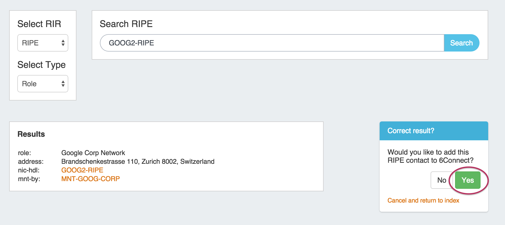Decline by clicking the No button
The height and width of the screenshot is (225, 505).
(442, 180)
